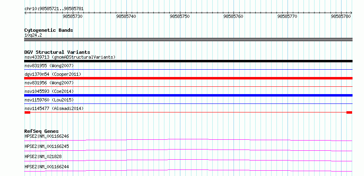Open HPSE2|NM_001166246 transcript label
364x176 pixels.
[47, 136]
